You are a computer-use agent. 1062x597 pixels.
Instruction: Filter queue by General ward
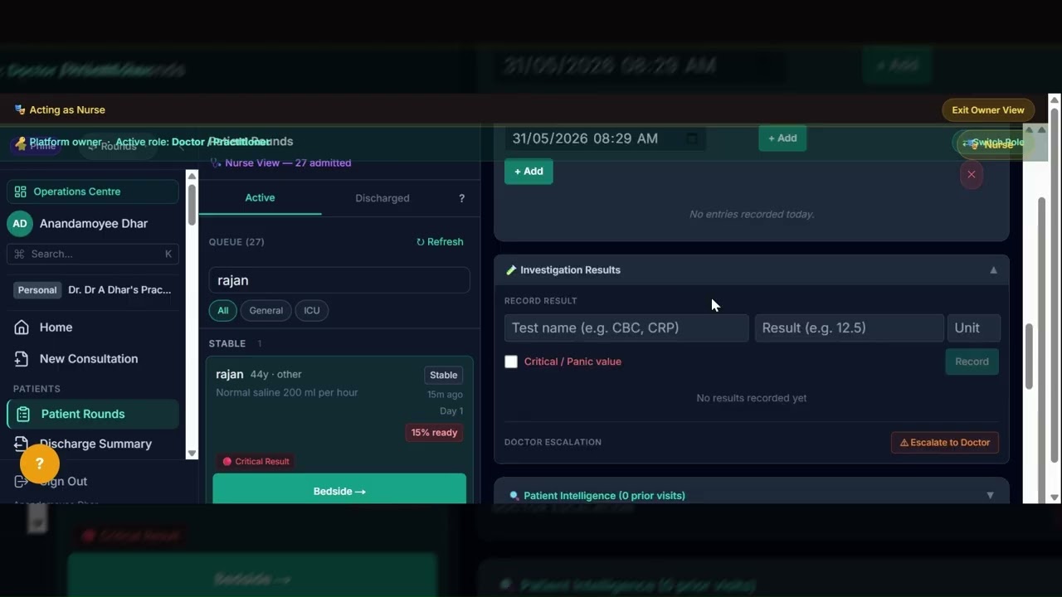click(266, 311)
